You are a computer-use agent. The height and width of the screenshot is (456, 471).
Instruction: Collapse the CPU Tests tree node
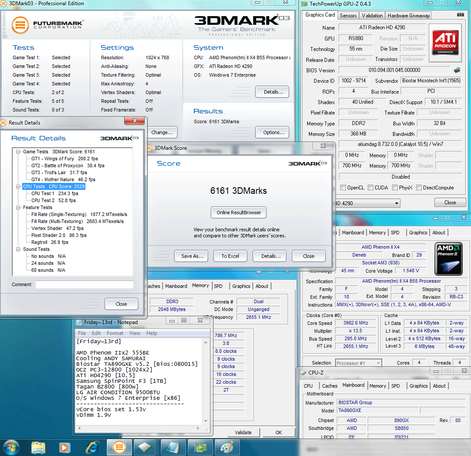(18, 187)
